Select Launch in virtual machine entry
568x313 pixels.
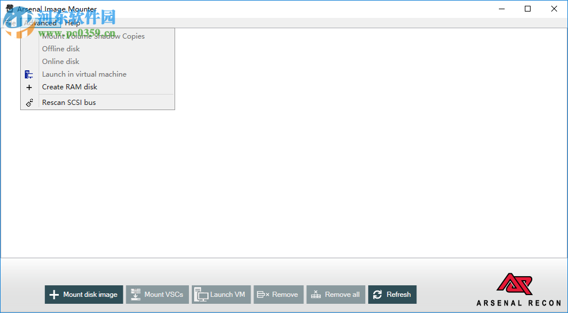tap(98, 74)
